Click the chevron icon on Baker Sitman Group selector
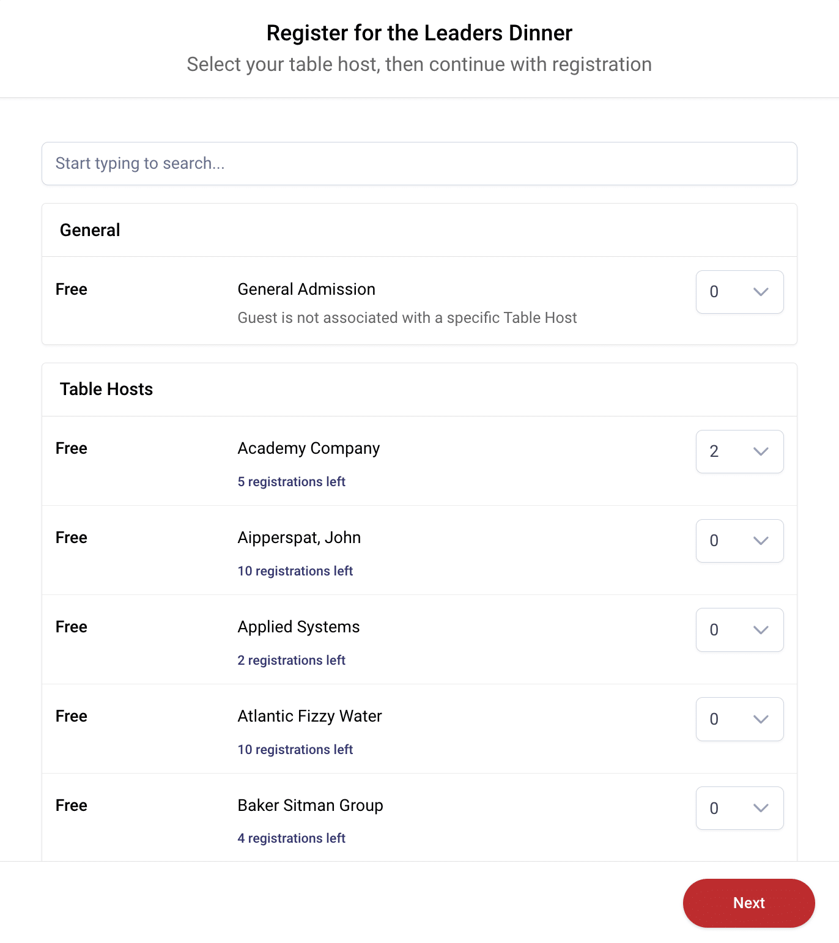The width and height of the screenshot is (839, 943). pos(761,808)
